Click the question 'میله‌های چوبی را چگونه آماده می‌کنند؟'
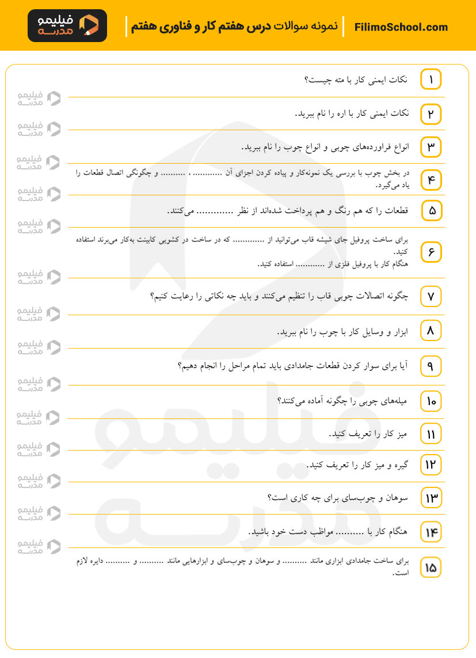Image resolution: width=476 pixels, height=658 pixels. coord(342,400)
